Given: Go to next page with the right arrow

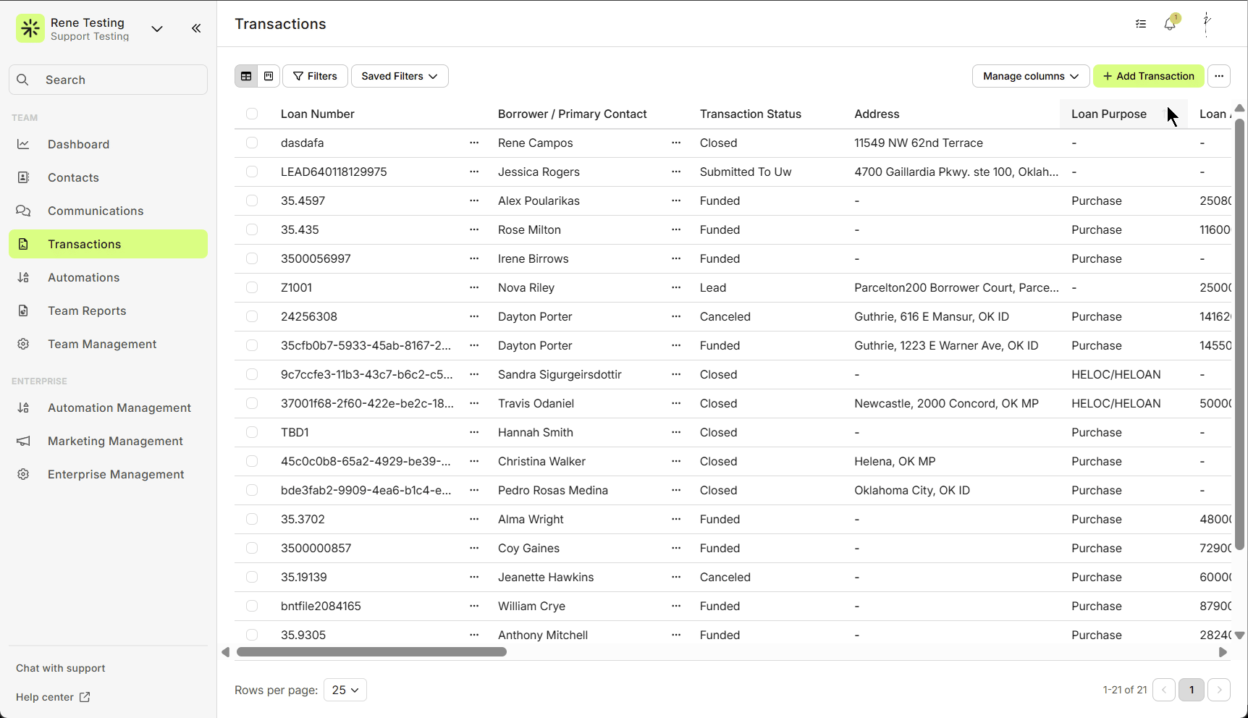Looking at the screenshot, I should (x=1220, y=690).
